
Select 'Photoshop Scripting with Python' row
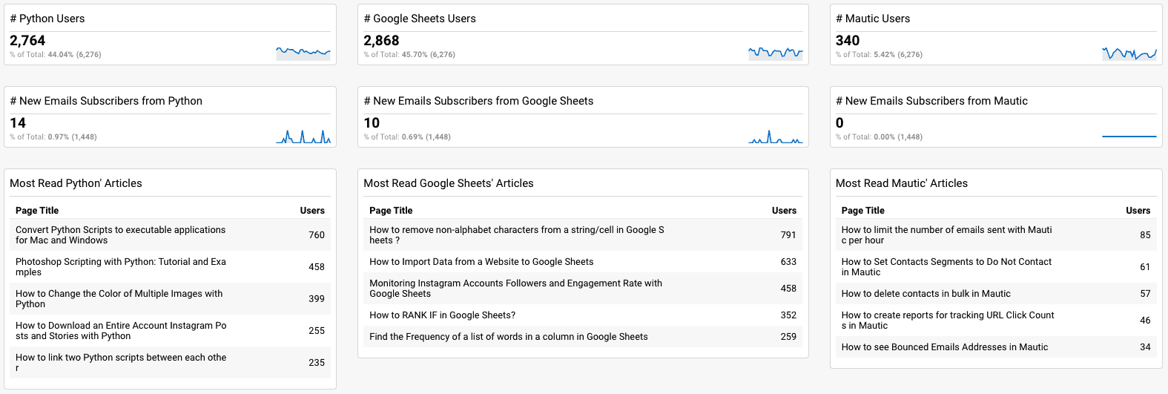tap(170, 267)
